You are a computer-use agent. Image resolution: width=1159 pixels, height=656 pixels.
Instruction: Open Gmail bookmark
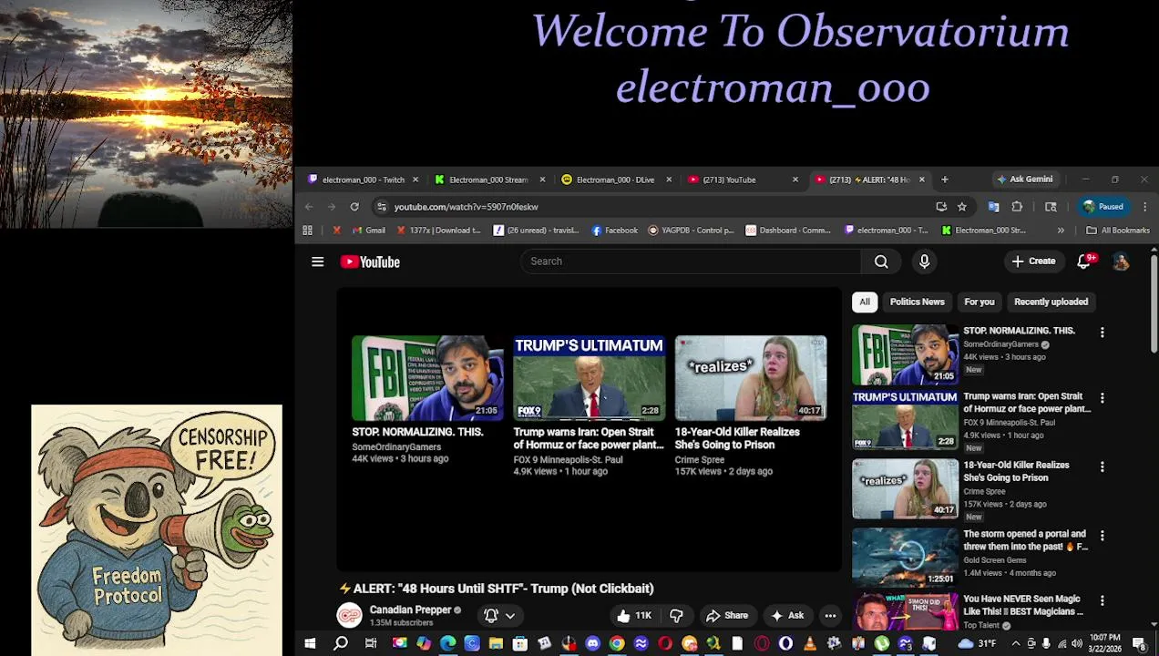369,231
